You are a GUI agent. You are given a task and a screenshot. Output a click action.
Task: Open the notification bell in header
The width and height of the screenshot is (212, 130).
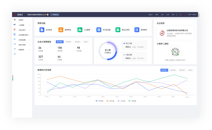(x=177, y=15)
